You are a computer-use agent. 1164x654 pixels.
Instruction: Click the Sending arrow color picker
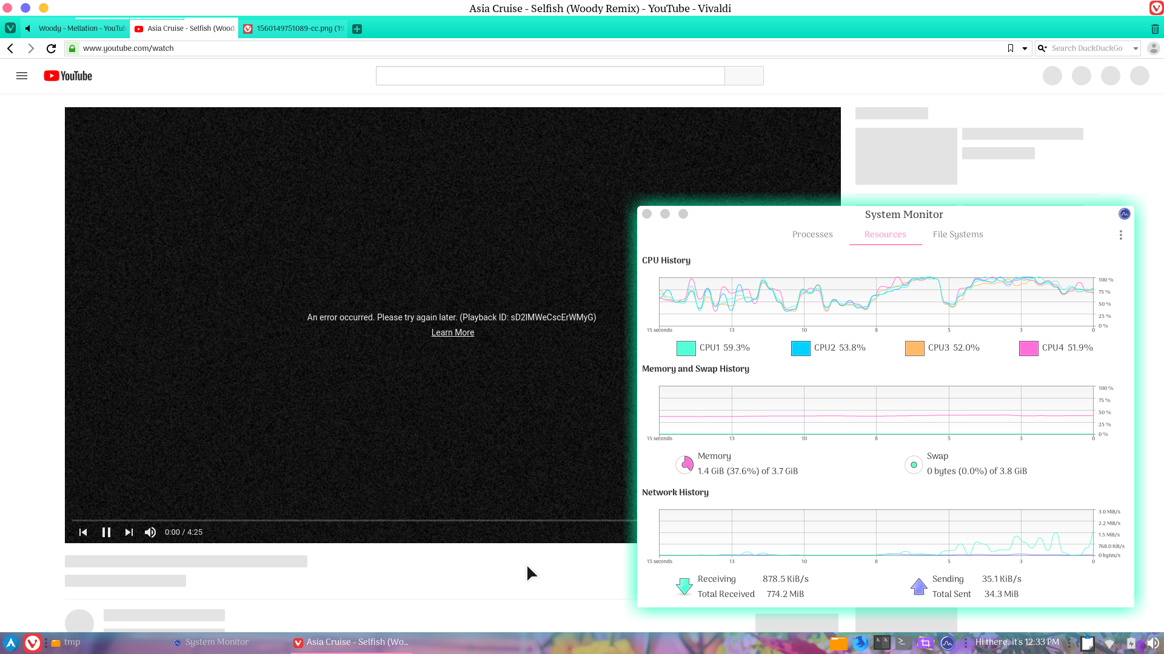point(919,587)
